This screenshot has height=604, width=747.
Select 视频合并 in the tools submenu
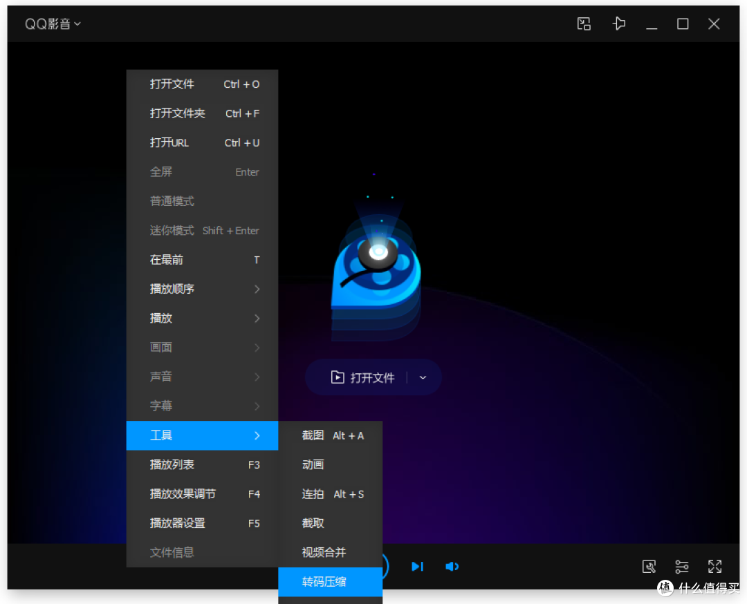(x=330, y=553)
